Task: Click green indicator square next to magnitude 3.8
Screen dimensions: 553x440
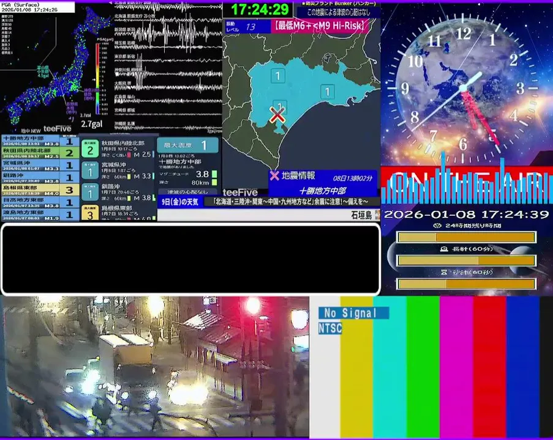Action: [x=214, y=174]
